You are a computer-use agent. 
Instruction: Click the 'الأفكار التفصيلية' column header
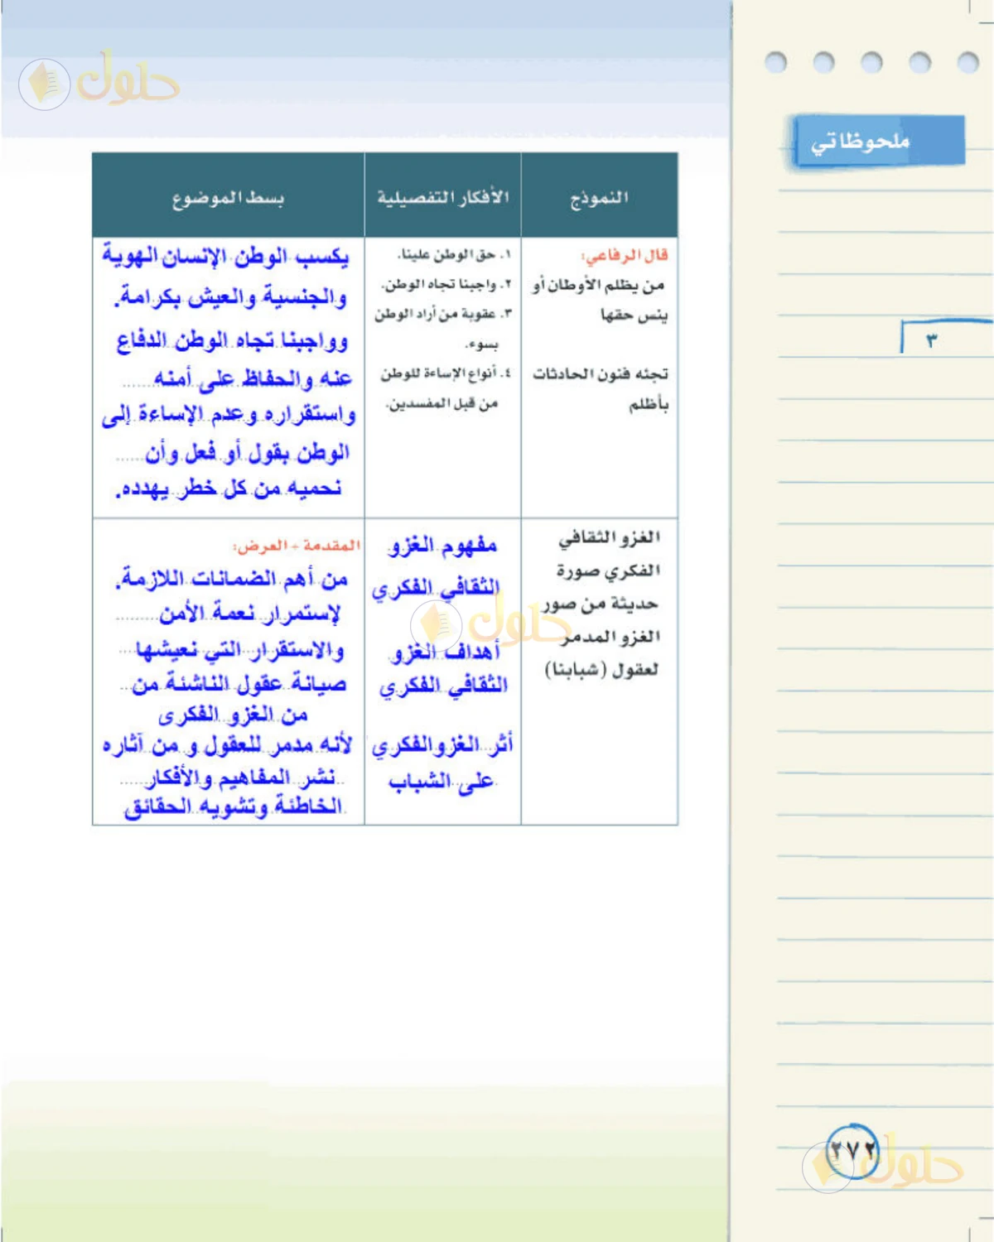(x=443, y=198)
